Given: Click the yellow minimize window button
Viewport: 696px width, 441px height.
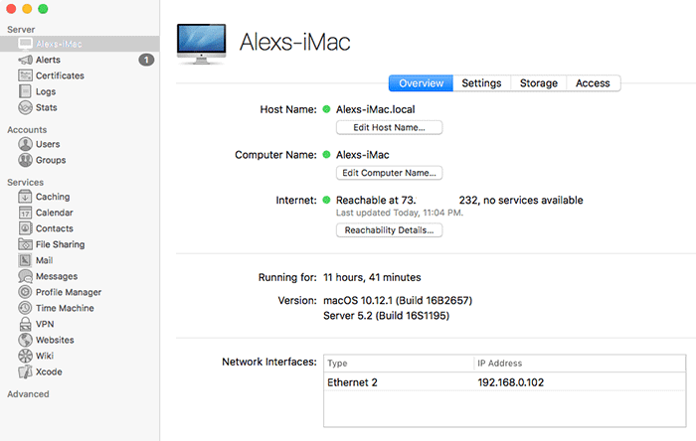Looking at the screenshot, I should click(27, 9).
